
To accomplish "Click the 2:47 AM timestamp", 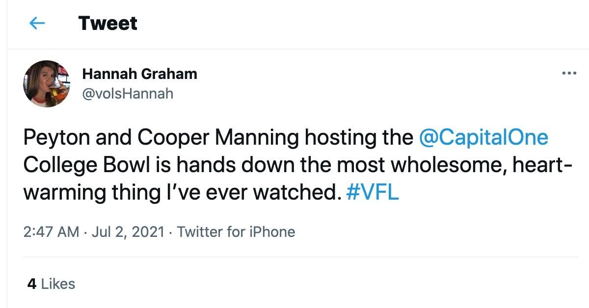I will [x=51, y=231].
